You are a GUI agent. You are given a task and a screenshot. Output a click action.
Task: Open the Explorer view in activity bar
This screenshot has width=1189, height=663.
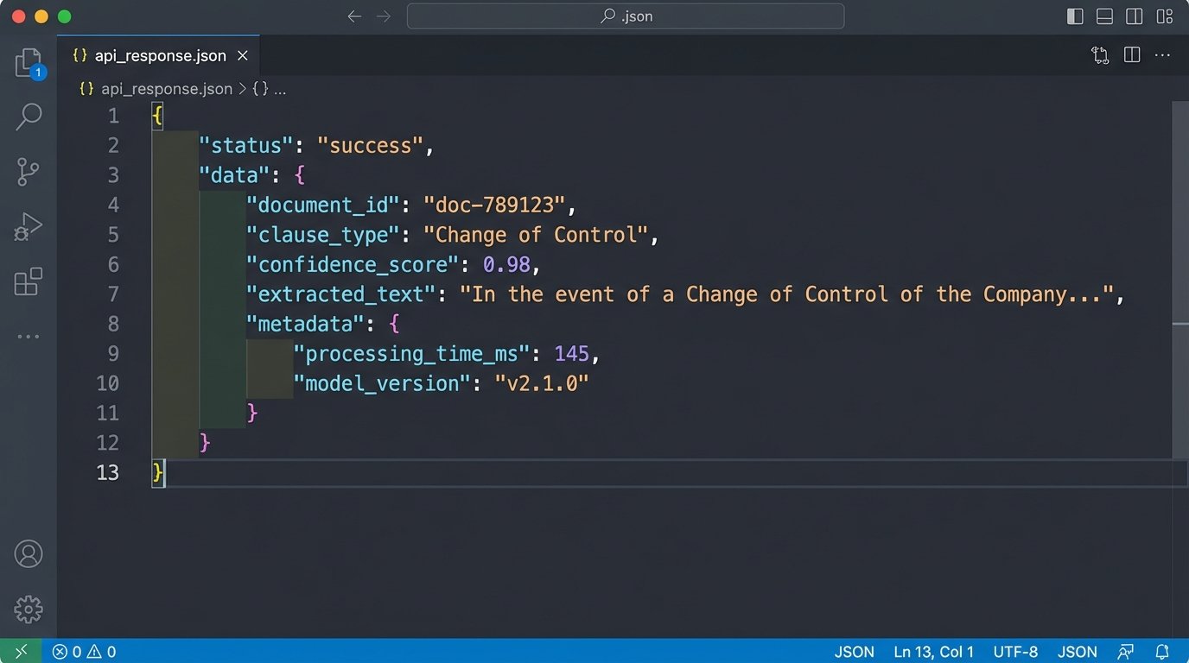pyautogui.click(x=29, y=63)
